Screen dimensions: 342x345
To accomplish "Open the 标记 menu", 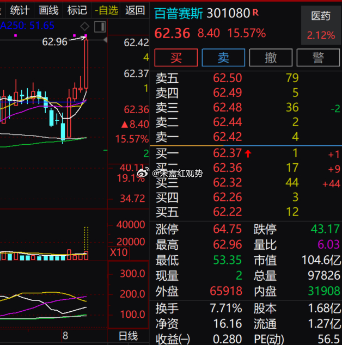I will [x=77, y=10].
